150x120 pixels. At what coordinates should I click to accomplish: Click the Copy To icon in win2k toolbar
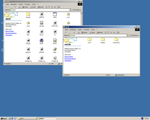coord(109,32)
